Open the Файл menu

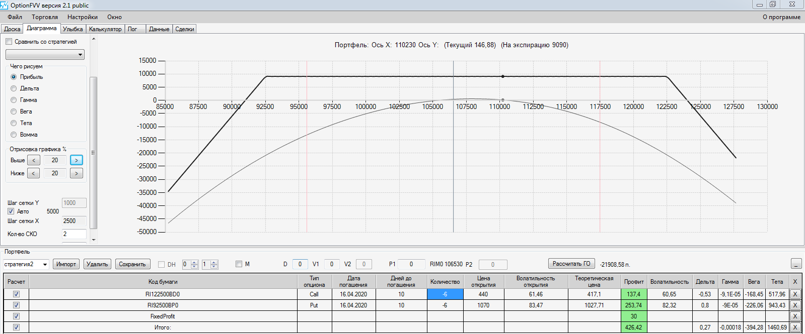[15, 17]
